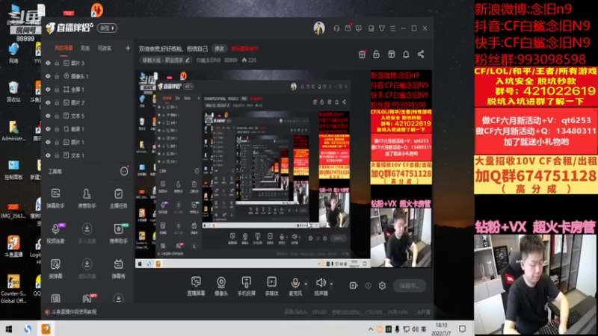Viewport: 598px width, 336px height.
Task: Open the Windows Start menu
Action: point(9,329)
